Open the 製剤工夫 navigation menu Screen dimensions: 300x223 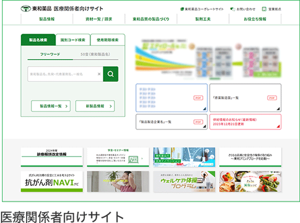point(203,19)
